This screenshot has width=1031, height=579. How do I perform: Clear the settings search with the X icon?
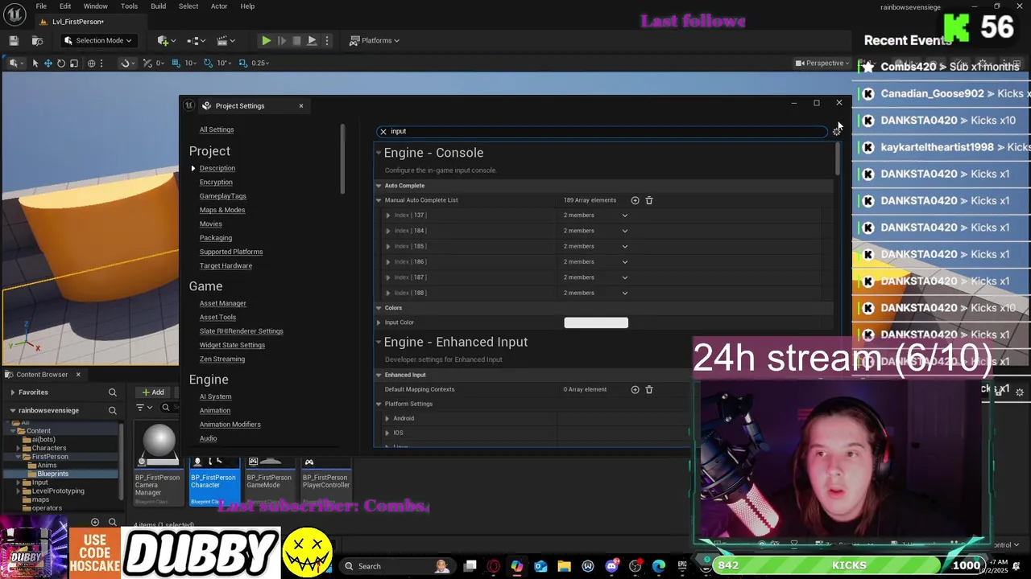pyautogui.click(x=383, y=131)
